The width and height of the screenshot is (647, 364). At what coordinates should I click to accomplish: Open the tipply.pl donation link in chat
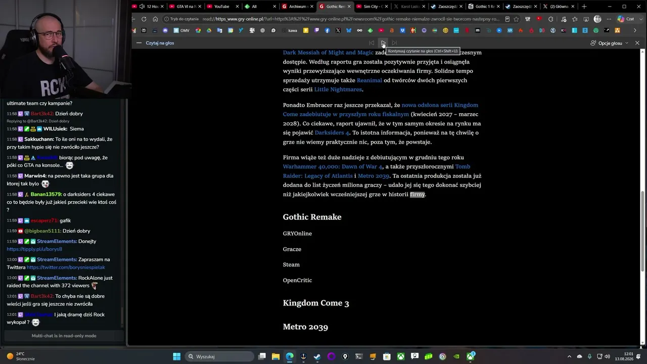pyautogui.click(x=34, y=249)
